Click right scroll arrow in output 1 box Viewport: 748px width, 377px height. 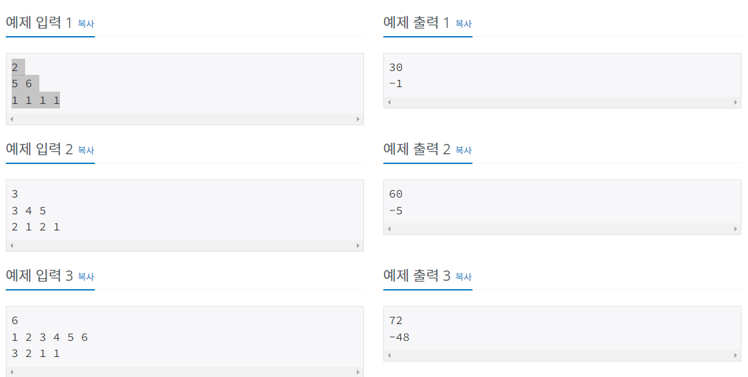[x=736, y=102]
